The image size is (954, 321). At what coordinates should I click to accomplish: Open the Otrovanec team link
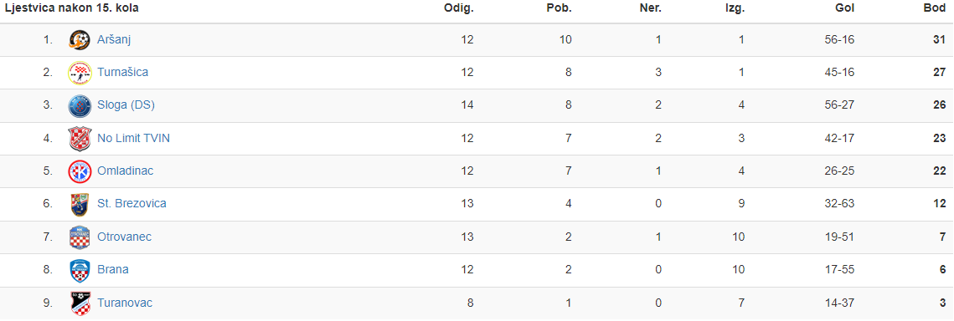click(125, 237)
